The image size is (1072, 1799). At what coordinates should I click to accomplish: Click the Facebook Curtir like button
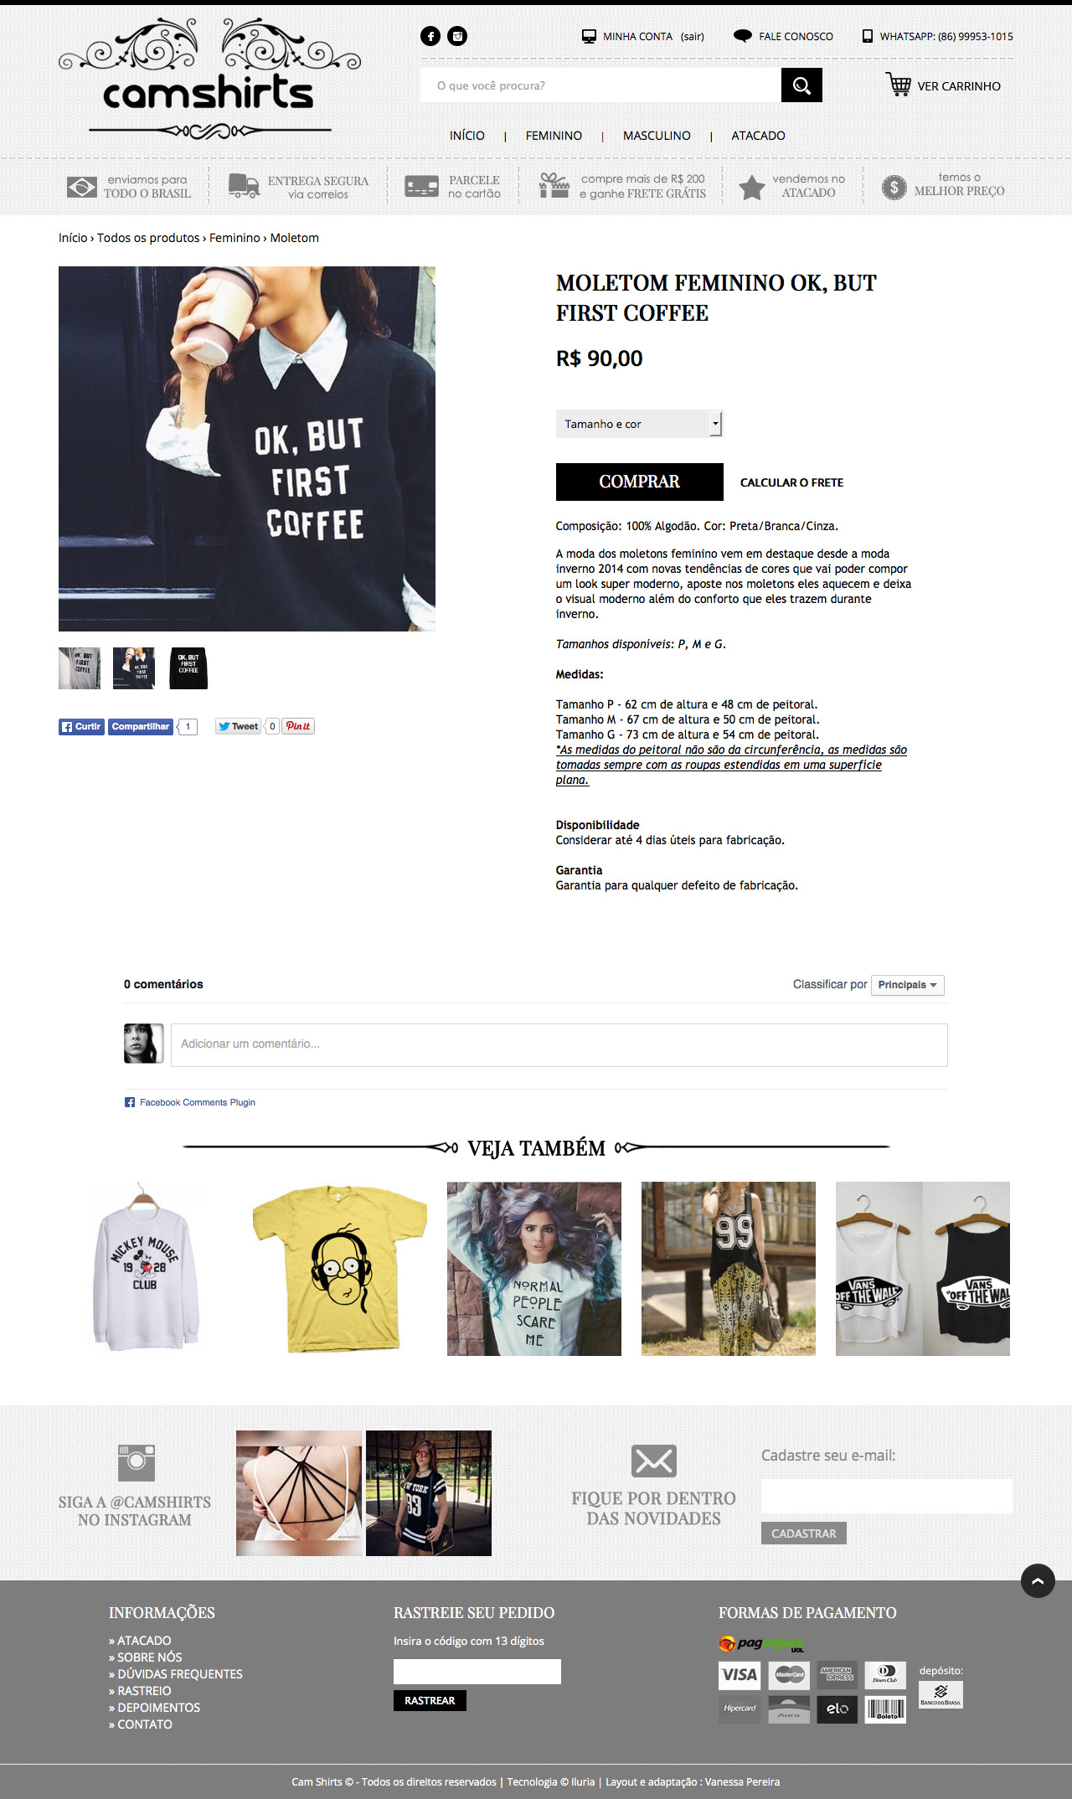coord(81,726)
